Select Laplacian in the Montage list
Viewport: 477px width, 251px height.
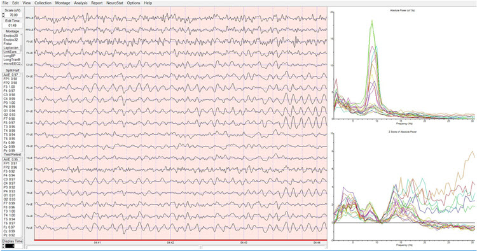coord(11,48)
